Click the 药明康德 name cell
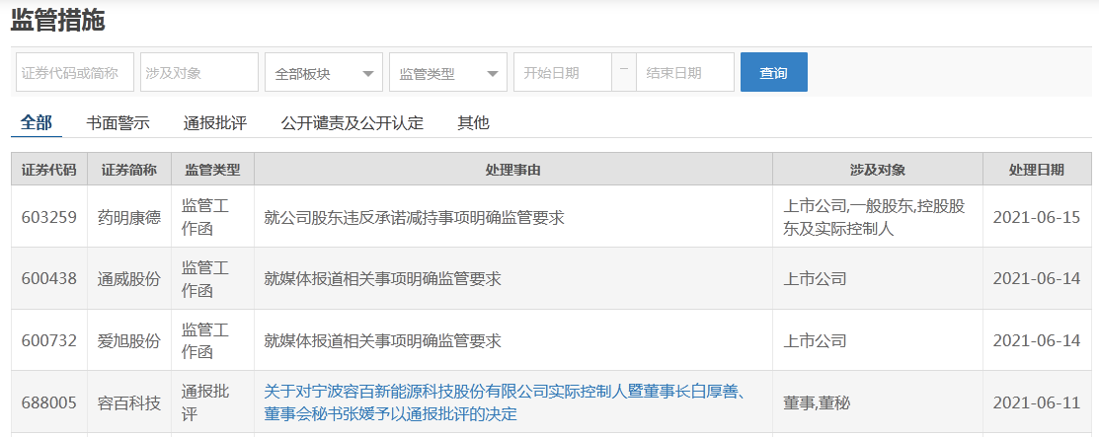1099x437 pixels. click(129, 217)
